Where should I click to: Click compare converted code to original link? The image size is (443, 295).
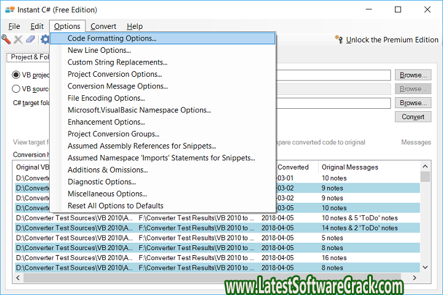coord(321,143)
